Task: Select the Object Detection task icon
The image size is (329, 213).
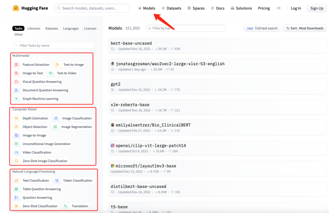Action: (16, 127)
